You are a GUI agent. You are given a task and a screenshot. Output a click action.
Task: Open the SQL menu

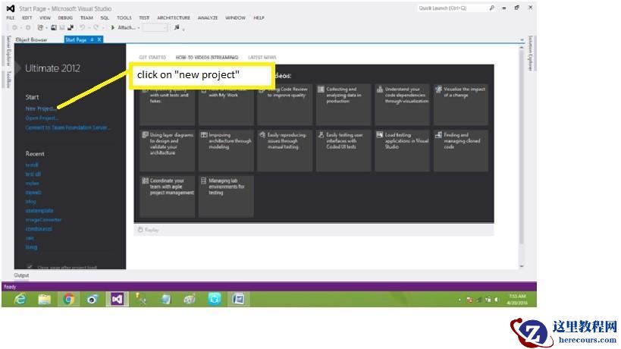pos(105,17)
